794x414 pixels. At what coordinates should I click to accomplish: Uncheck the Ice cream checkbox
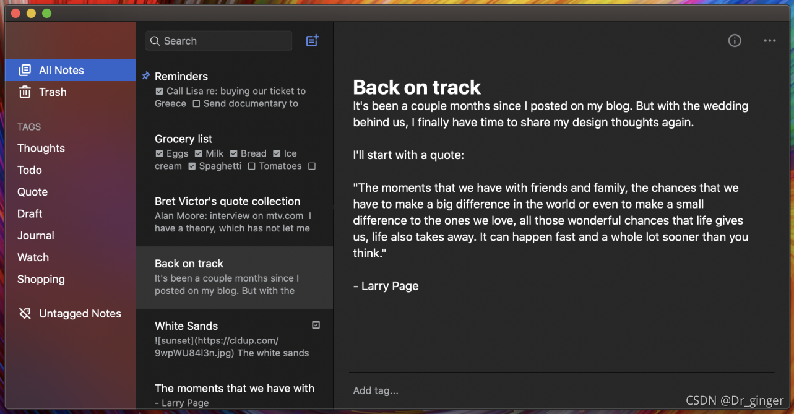pyautogui.click(x=277, y=153)
